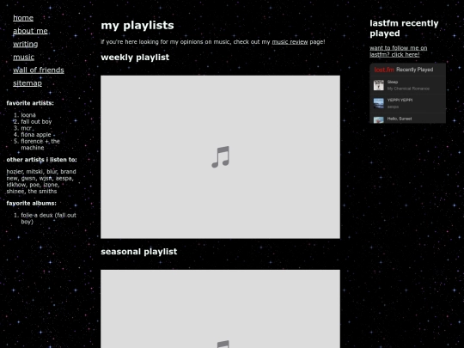Image resolution: width=464 pixels, height=348 pixels.
Task: Click florence + the machine entry
Action: tap(40, 144)
